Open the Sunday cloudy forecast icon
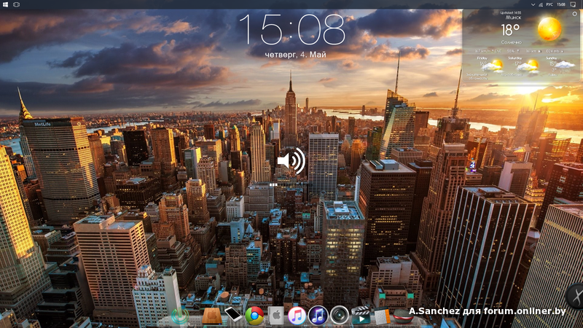 point(564,65)
